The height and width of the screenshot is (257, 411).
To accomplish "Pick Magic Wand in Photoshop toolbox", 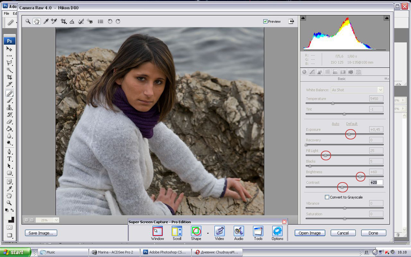I will tap(9, 70).
